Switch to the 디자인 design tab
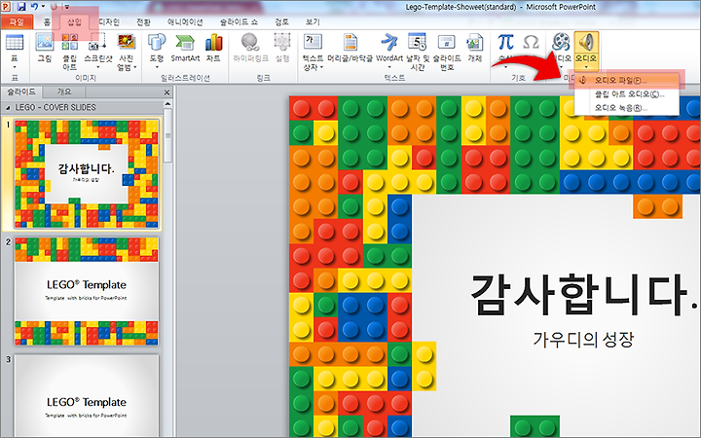The width and height of the screenshot is (701, 438). click(109, 21)
